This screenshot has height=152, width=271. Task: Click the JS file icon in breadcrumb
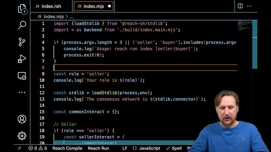tap(39, 16)
